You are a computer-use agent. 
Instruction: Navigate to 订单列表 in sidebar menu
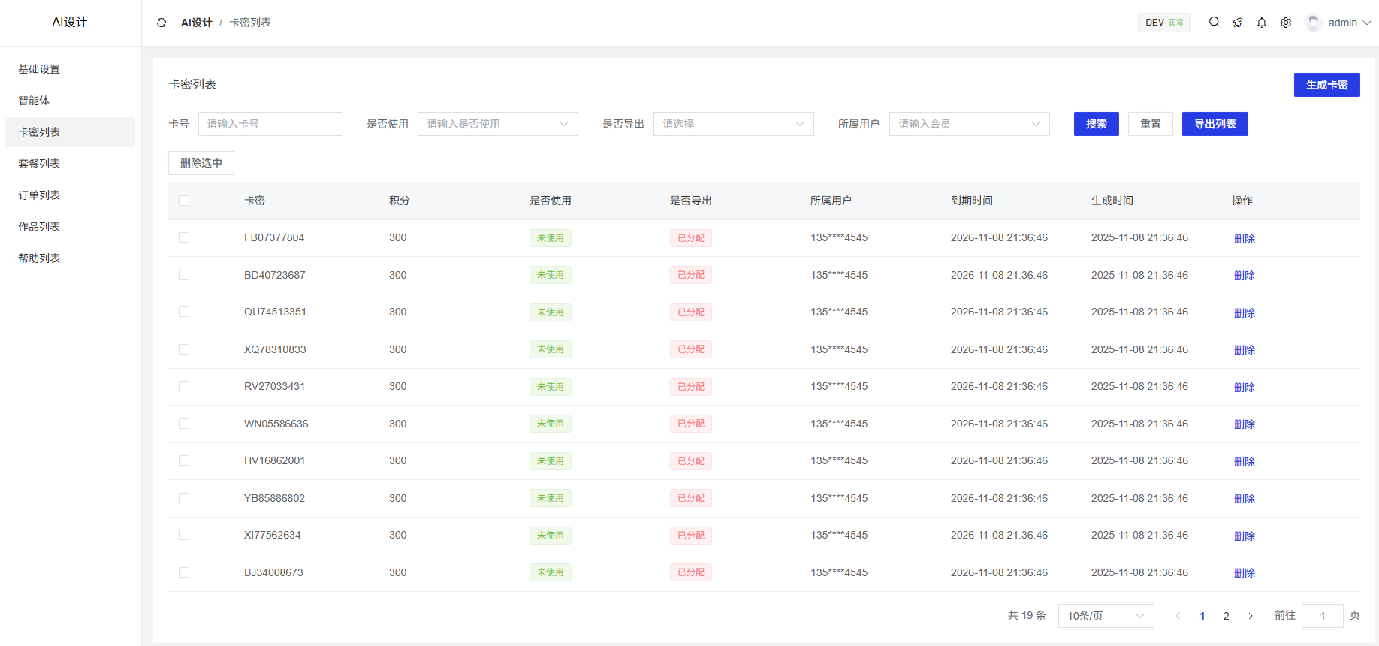pos(39,195)
